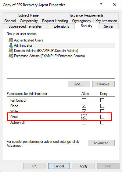The width and height of the screenshot is (122, 172).
Task: Click the Administrator user icon
Action: (x=11, y=45)
